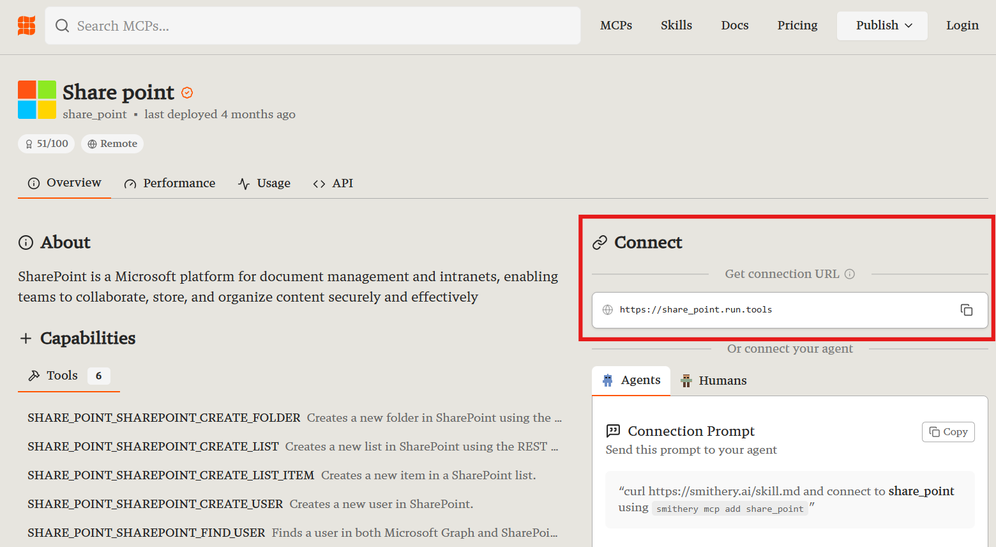Viewport: 996px width, 547px height.
Task: Open the Pricing page link
Action: 797,26
